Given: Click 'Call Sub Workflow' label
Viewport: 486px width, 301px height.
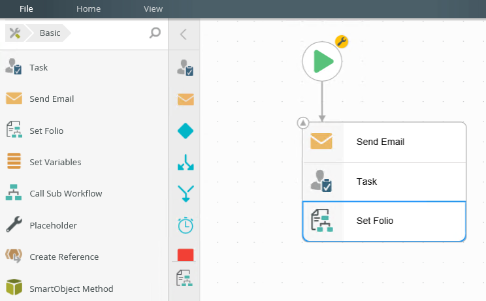Looking at the screenshot, I should [66, 193].
